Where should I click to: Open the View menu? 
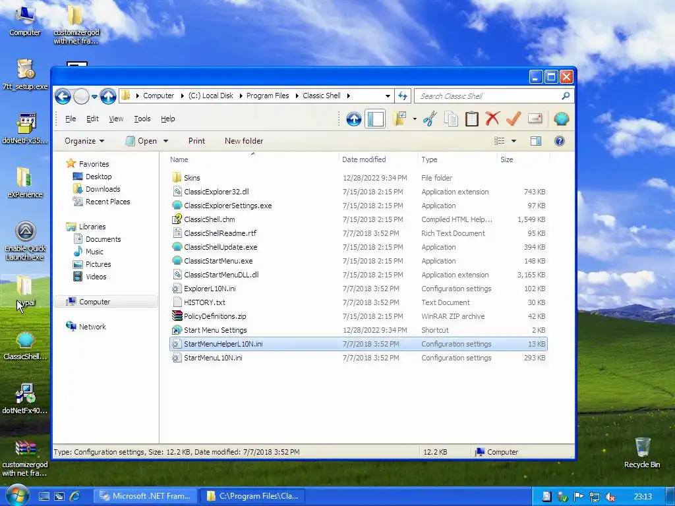click(x=116, y=119)
